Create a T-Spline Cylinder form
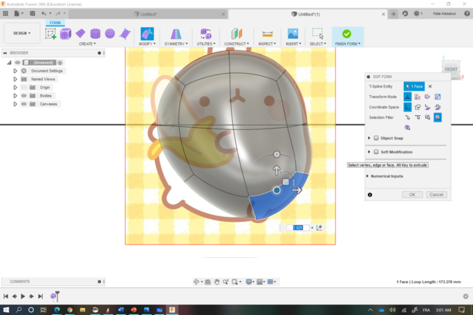The height and width of the screenshot is (315, 473). (x=95, y=33)
